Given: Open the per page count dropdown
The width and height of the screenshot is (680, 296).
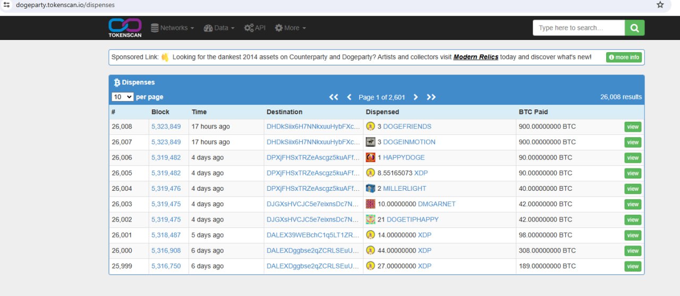Looking at the screenshot, I should coord(122,97).
